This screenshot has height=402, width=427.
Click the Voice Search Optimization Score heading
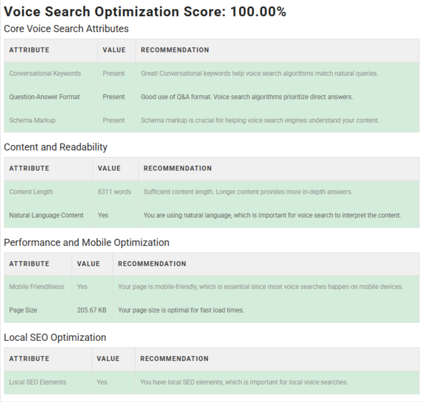pos(145,12)
